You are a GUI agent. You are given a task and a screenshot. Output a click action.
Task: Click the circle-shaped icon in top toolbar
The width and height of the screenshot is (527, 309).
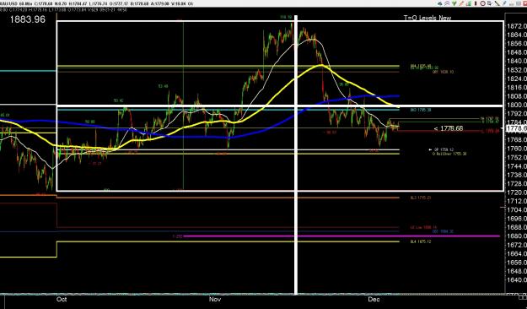482,3
